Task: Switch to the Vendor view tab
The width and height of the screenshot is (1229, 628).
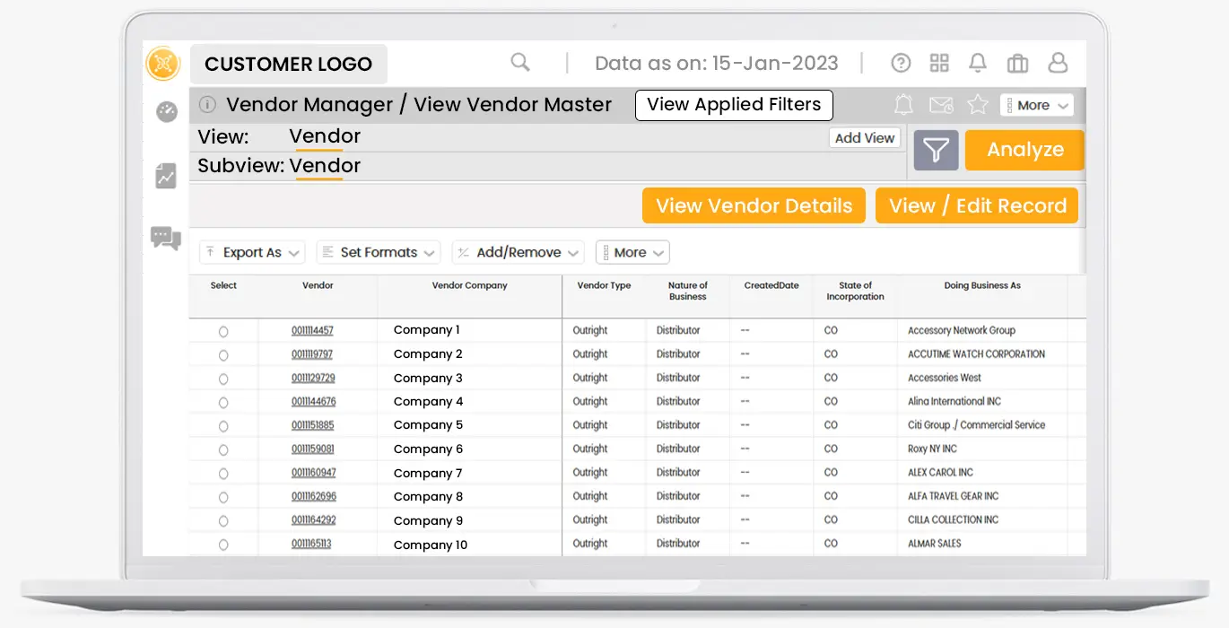Action: (x=324, y=137)
